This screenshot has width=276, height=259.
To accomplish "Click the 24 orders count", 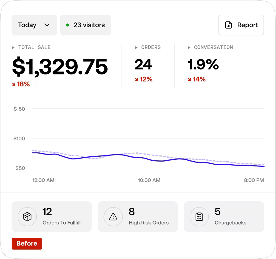I will tap(143, 64).
